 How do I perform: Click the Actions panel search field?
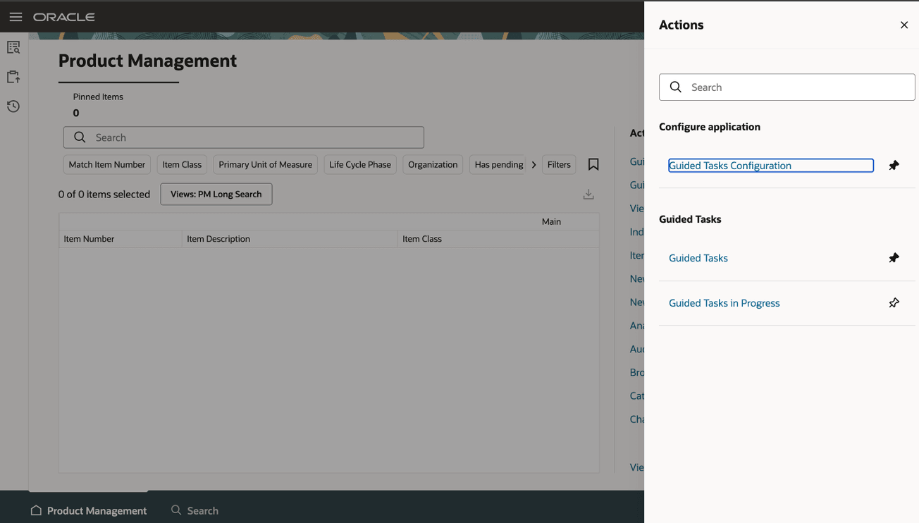point(787,87)
